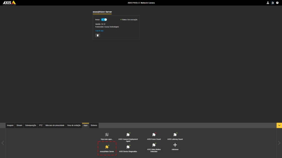Open the help icon in top bar
Viewport: 282px width, 158px height.
[x=277, y=3]
